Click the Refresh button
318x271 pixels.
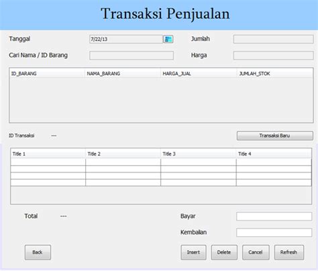(x=289, y=252)
